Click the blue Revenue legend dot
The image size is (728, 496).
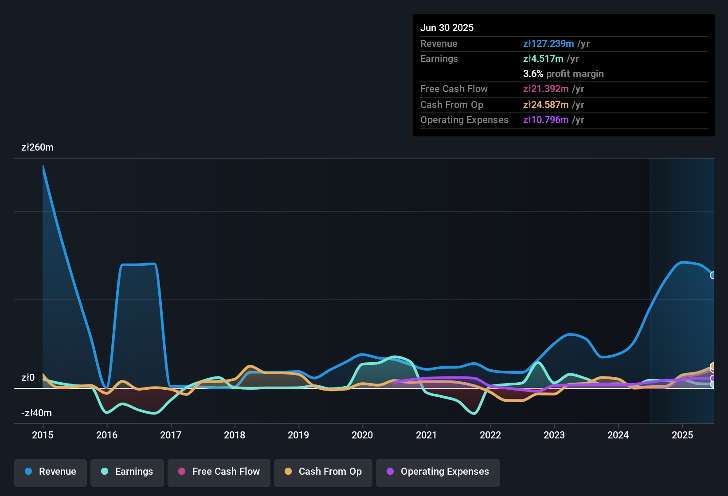coord(28,472)
